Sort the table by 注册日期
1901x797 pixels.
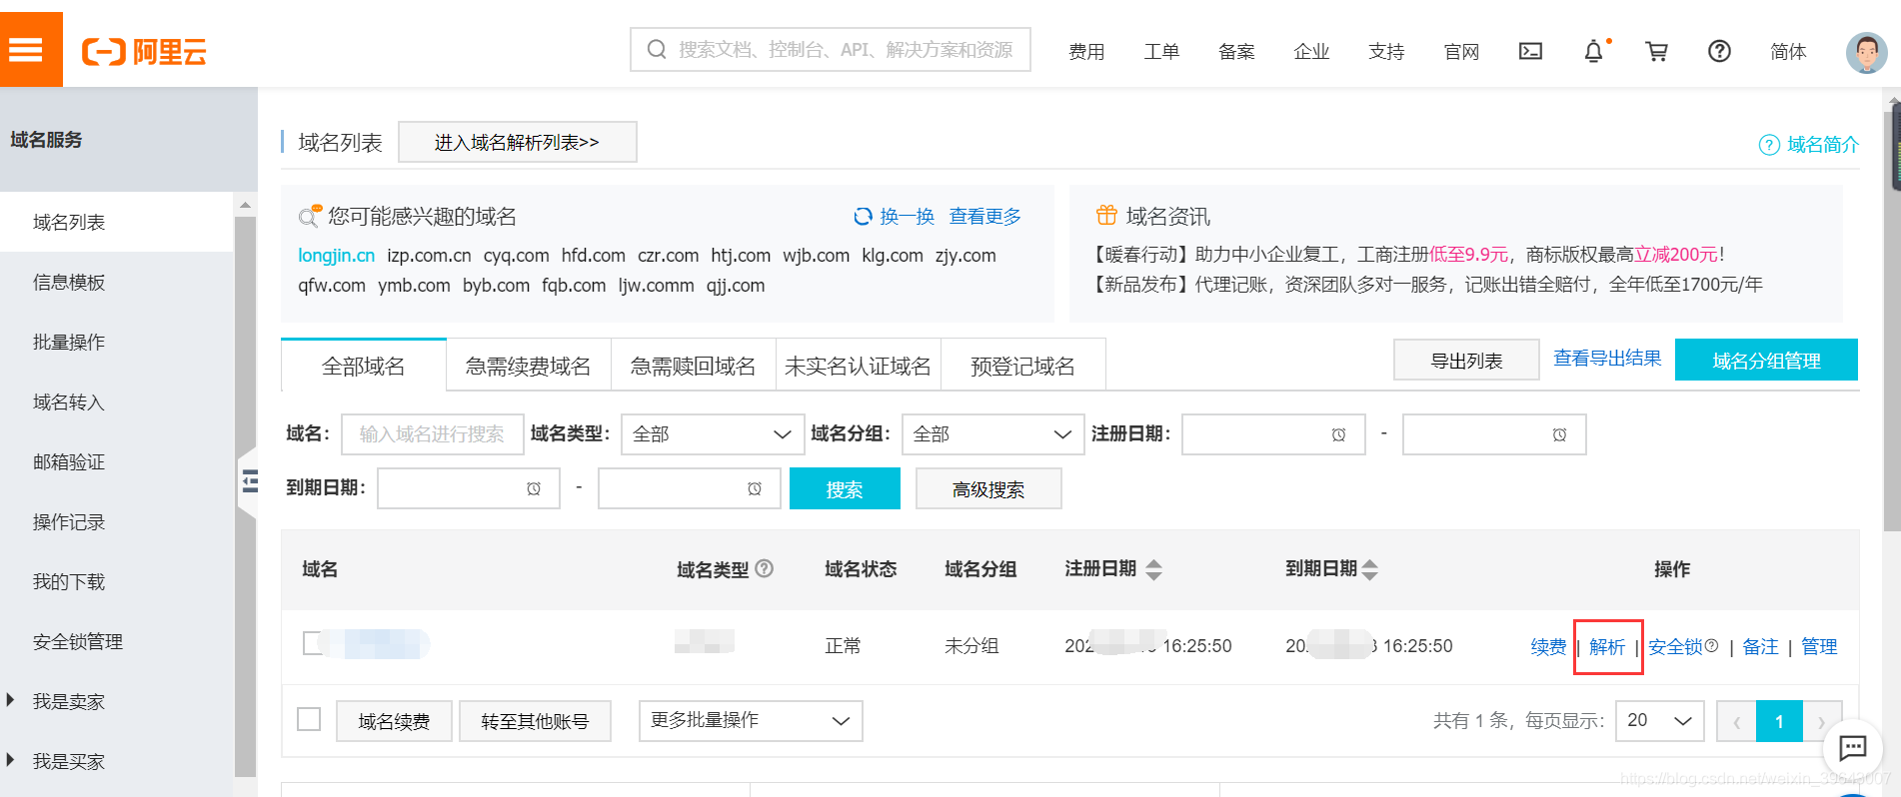(1153, 569)
